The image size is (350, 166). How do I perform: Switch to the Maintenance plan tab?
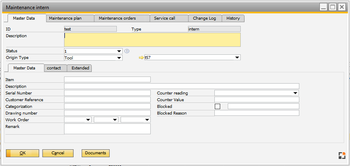click(x=70, y=18)
